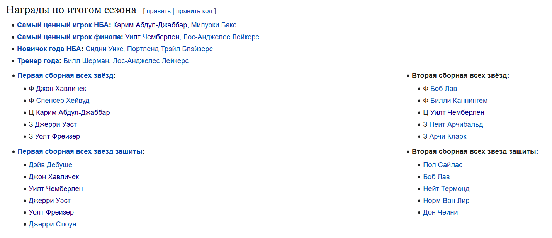Image resolution: width=552 pixels, height=238 pixels.
Task: Click the Норм Ван Лир link
Action: (x=446, y=201)
